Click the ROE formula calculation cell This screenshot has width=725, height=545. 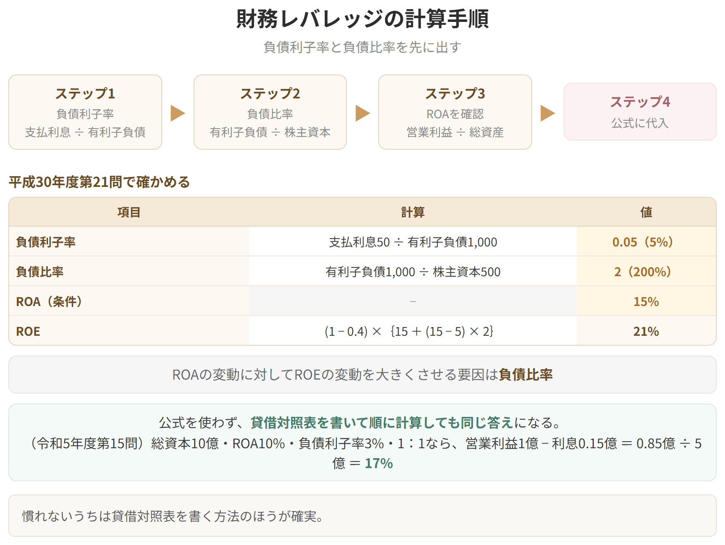pyautogui.click(x=413, y=331)
